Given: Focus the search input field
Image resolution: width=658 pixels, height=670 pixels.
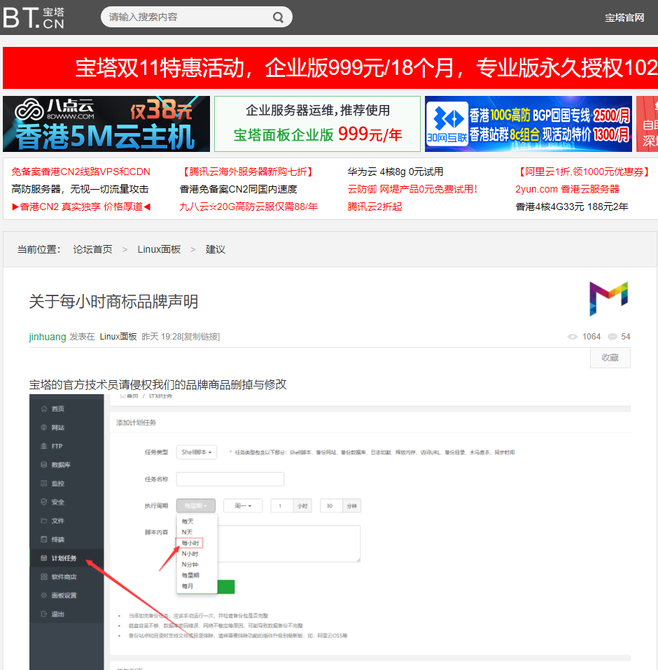Looking at the screenshot, I should (x=185, y=18).
